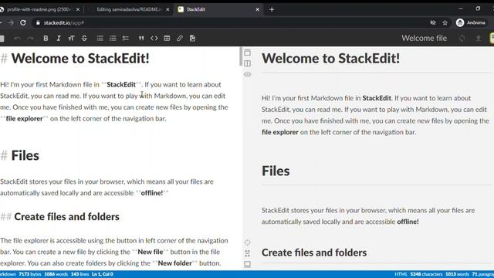
Task: Select the StackEdit browser tab
Action: tap(218, 9)
